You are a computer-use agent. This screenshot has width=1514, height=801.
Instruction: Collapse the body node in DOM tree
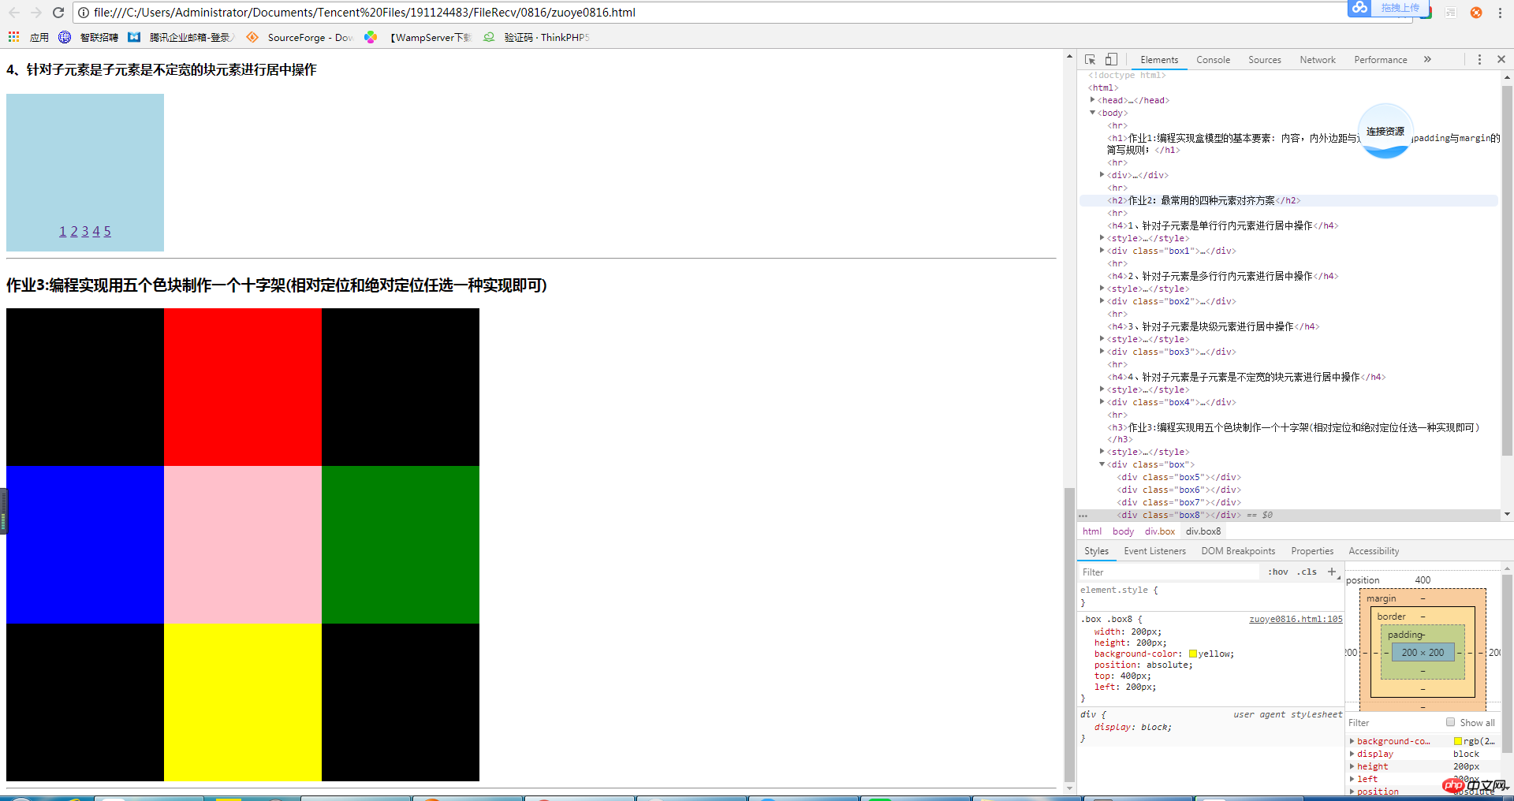coord(1092,113)
